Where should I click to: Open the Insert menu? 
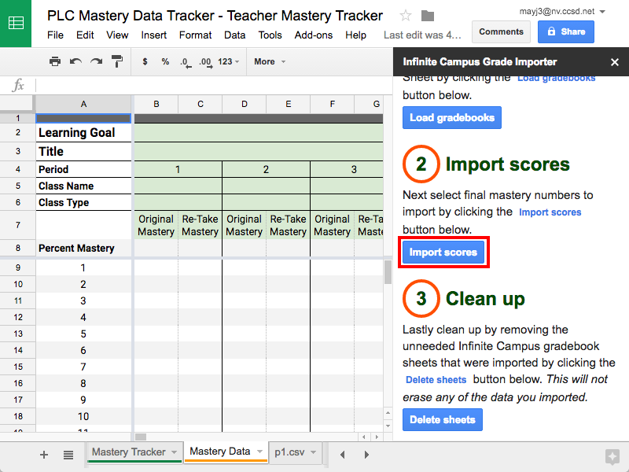tap(153, 35)
